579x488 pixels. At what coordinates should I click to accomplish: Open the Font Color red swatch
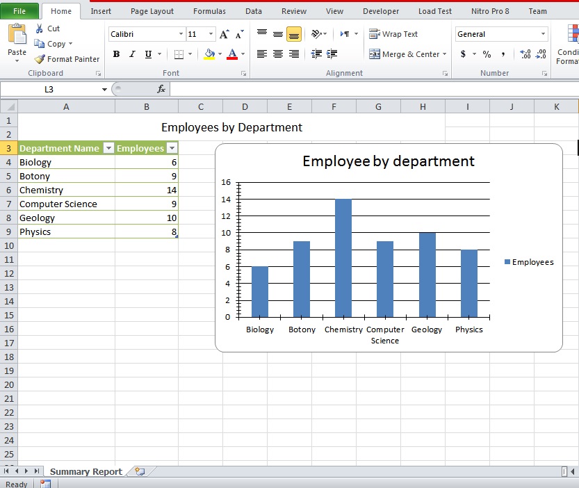tap(232, 54)
